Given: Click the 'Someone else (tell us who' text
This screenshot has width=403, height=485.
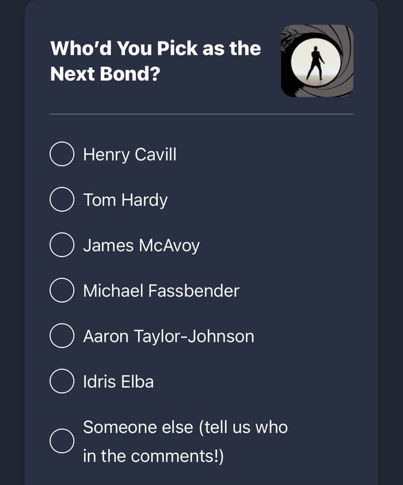Looking at the screenshot, I should click(185, 427).
